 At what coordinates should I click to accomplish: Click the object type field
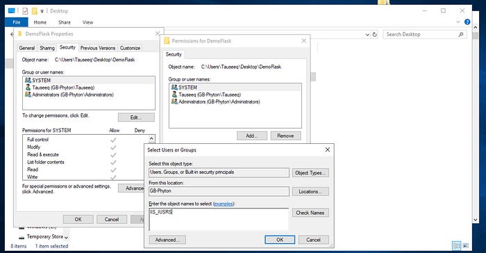[219, 172]
